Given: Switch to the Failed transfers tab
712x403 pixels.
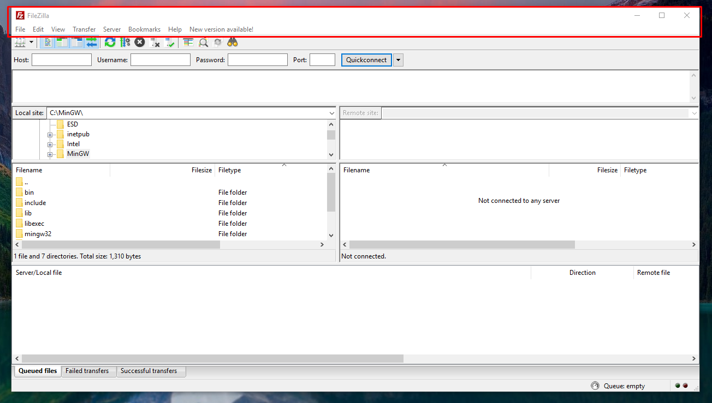Looking at the screenshot, I should coord(88,371).
